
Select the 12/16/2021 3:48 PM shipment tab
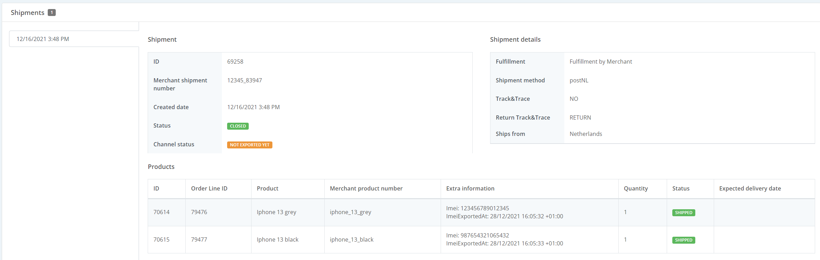coord(43,39)
